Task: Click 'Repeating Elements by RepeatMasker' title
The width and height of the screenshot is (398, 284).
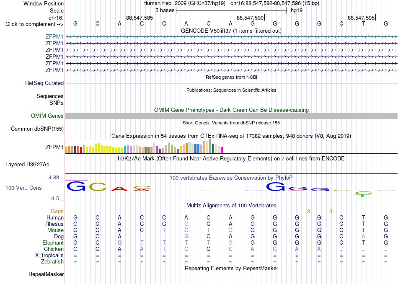Action: (x=231, y=268)
